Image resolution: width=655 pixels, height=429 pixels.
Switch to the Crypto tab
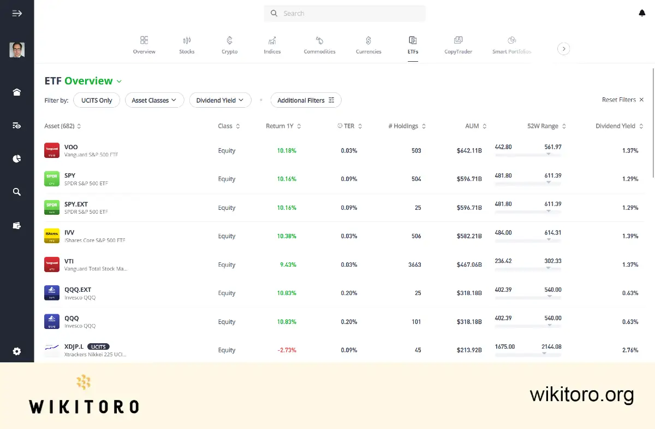[230, 45]
